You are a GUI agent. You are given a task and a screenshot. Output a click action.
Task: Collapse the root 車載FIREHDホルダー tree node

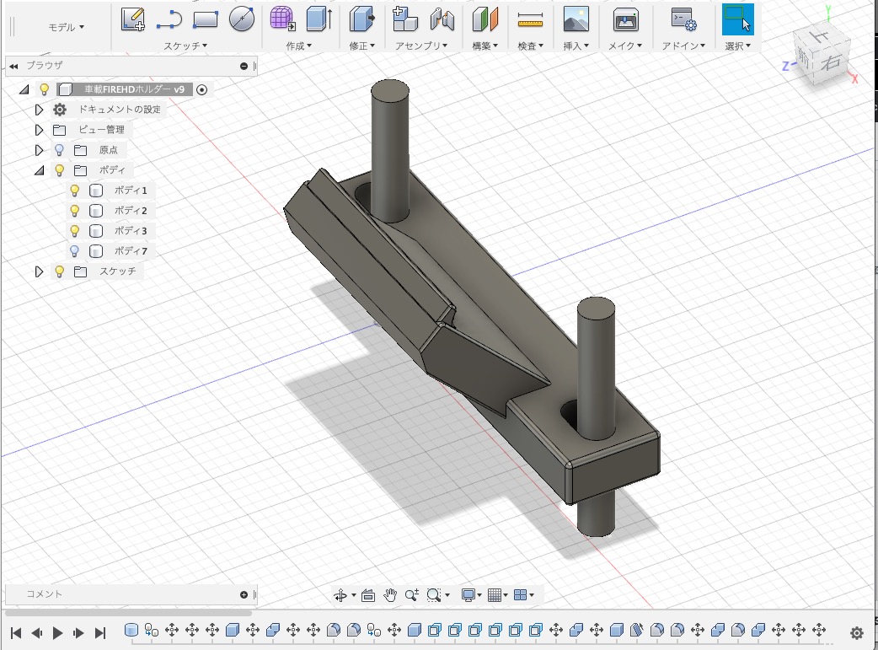[x=24, y=89]
